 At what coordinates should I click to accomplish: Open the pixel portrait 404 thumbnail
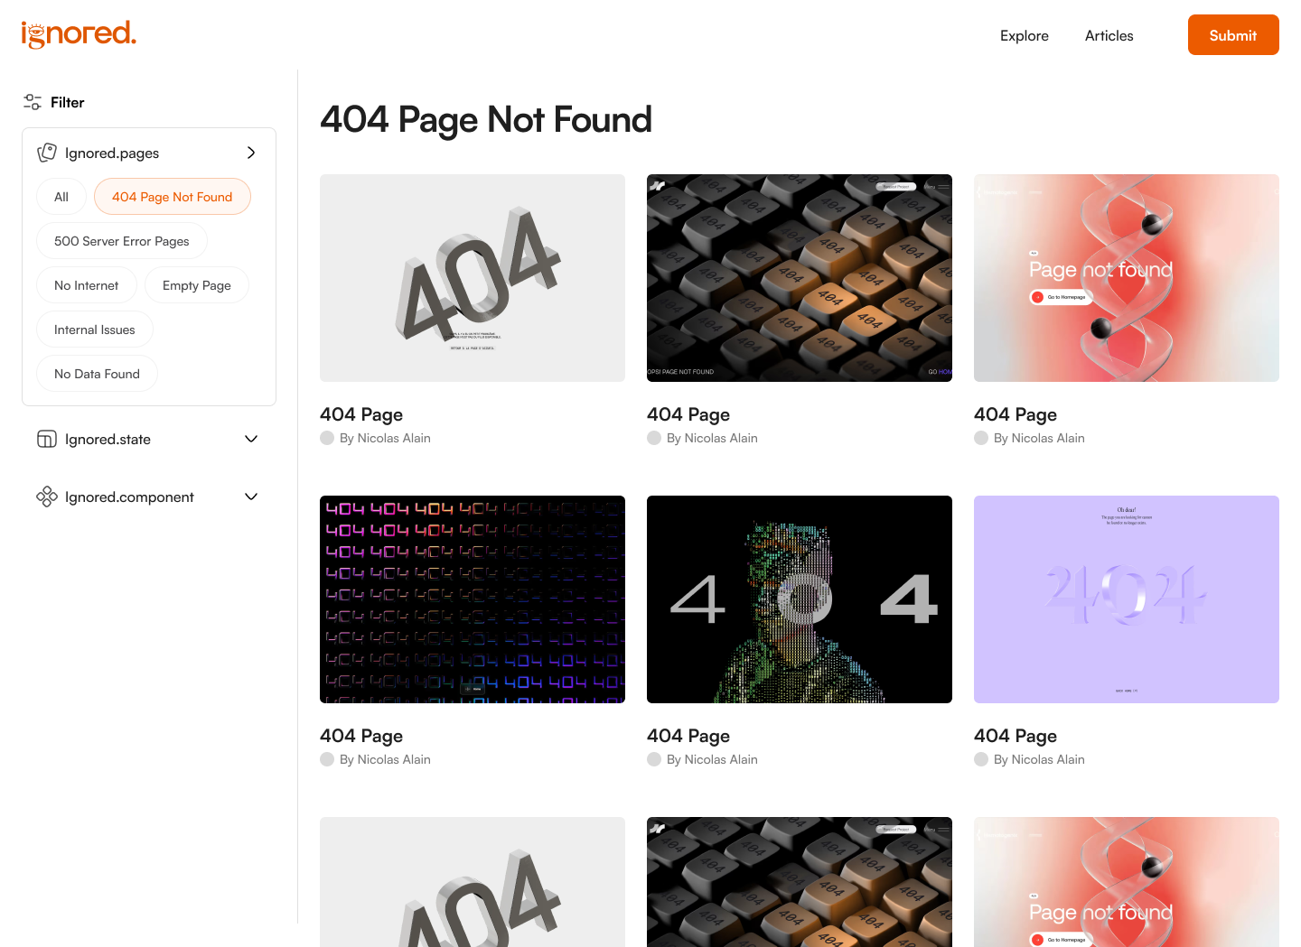800,599
